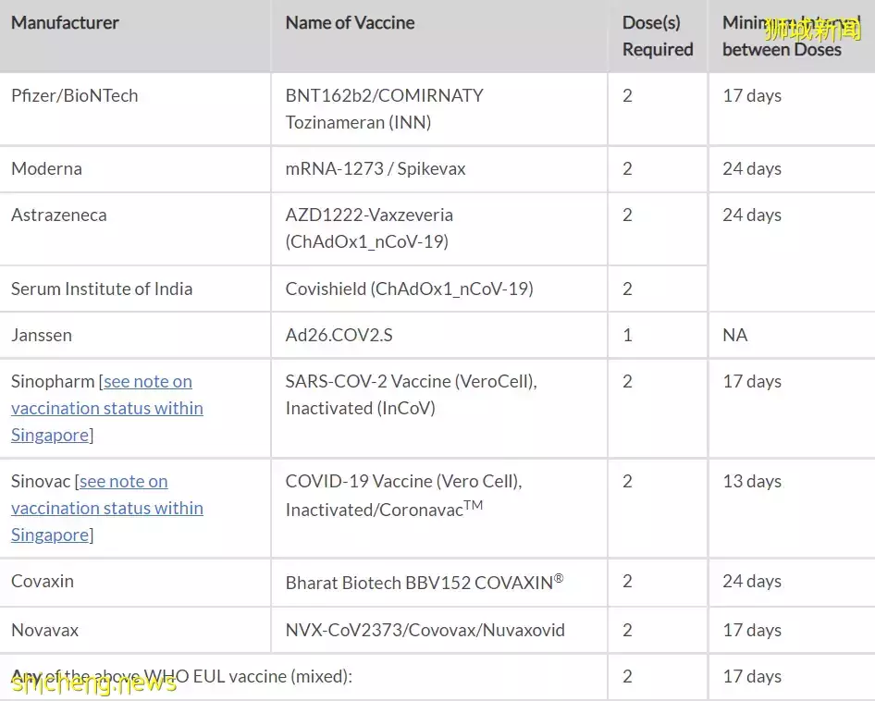Image resolution: width=875 pixels, height=701 pixels.
Task: Select the 13 days interval cell for Sinovac
Action: 751,482
